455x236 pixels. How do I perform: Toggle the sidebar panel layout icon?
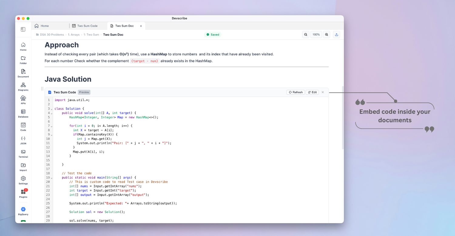[23, 29]
